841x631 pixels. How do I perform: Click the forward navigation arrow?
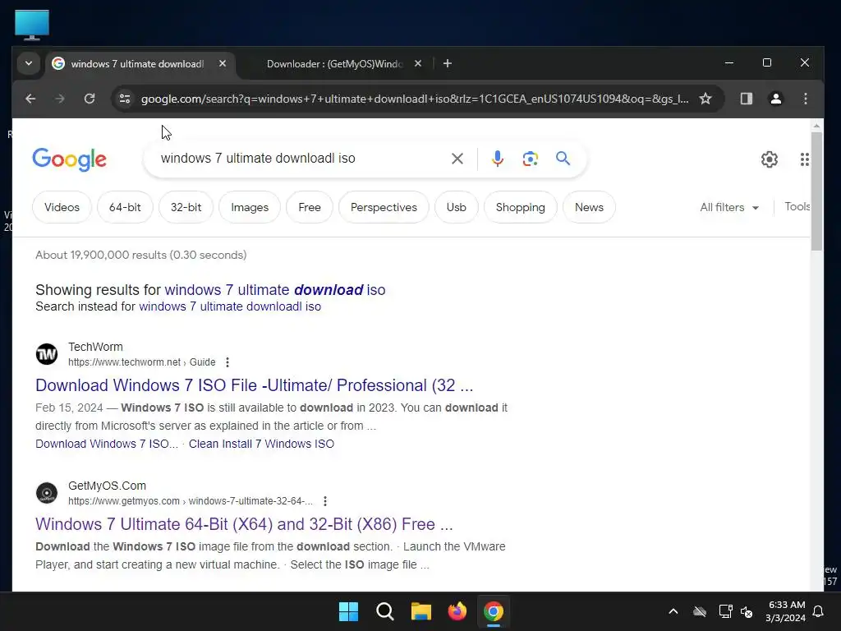[60, 99]
